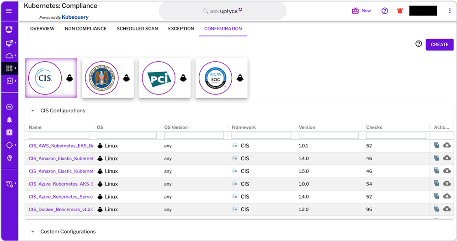The image size is (457, 241).
Task: Open the CIS_Docker_Benchmark_v1.2 link
Action: (61, 209)
